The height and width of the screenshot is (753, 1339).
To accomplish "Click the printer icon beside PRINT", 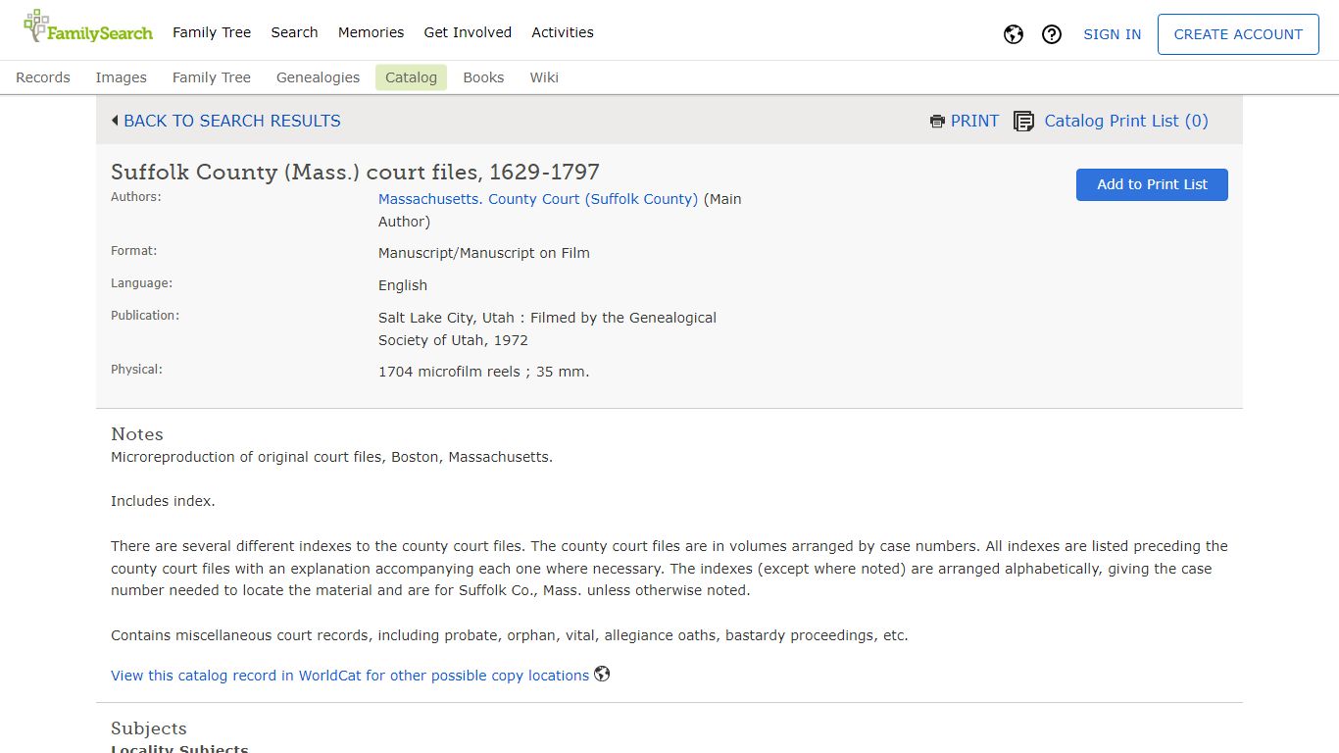I will [x=937, y=122].
